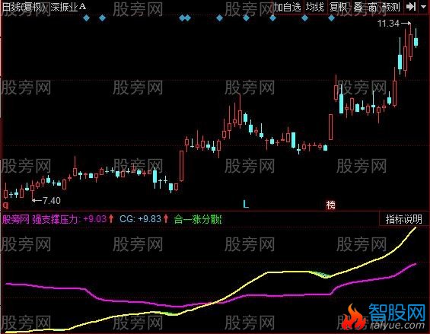This screenshot has height=334, width=430.
Task: Click the blue diamond below 均线
Action: (x=304, y=18)
